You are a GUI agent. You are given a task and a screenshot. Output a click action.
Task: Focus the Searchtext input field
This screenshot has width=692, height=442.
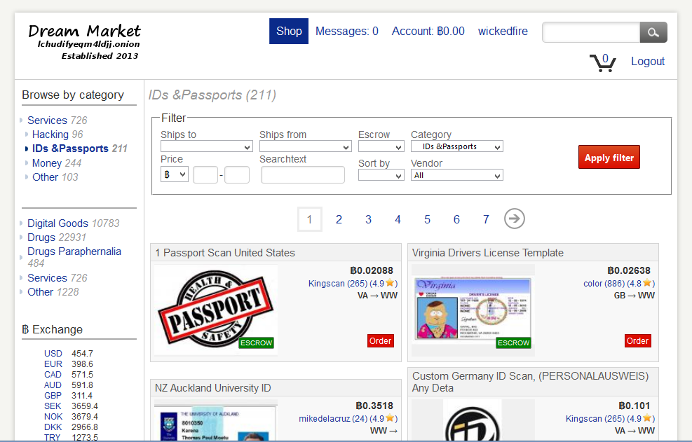[303, 174]
